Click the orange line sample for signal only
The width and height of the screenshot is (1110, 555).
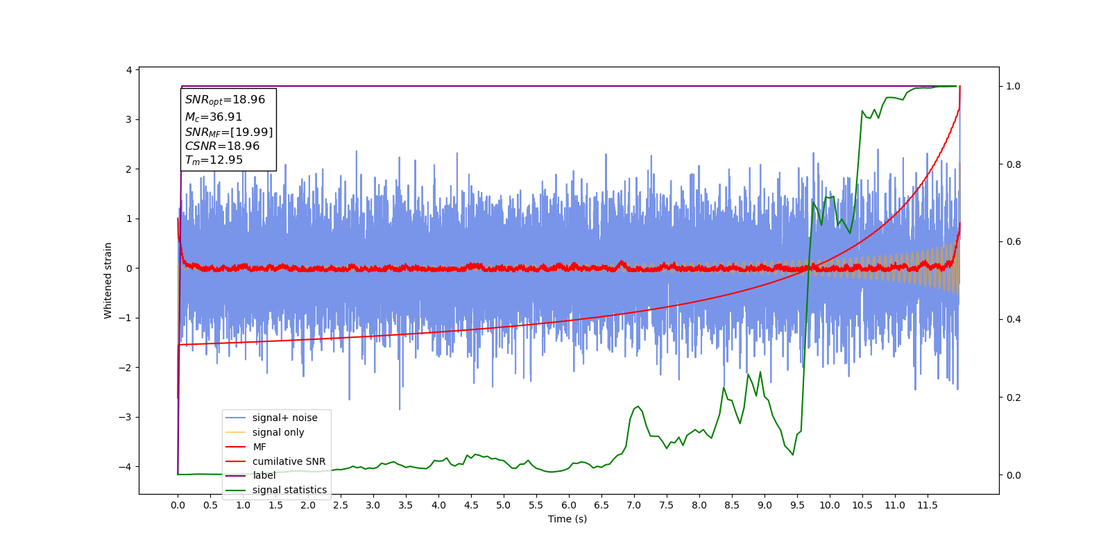[x=236, y=432]
